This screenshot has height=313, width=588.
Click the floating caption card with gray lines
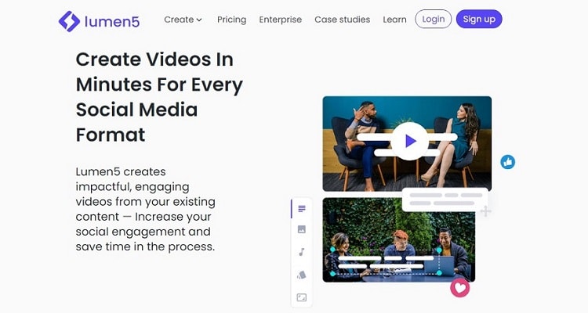pos(445,200)
